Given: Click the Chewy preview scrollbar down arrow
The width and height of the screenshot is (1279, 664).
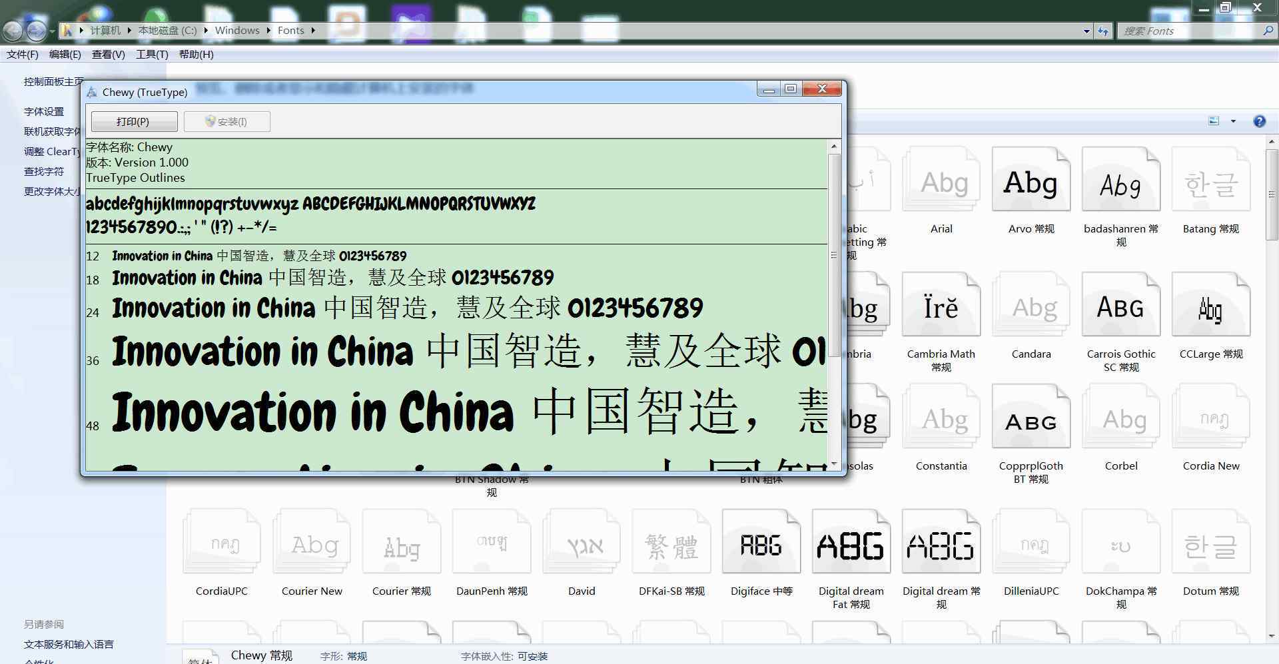Looking at the screenshot, I should click(834, 464).
